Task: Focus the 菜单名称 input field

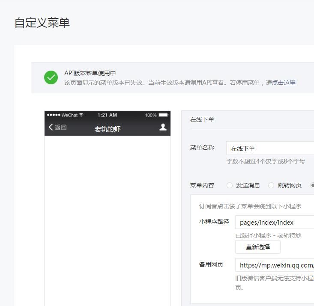Action: [x=270, y=149]
